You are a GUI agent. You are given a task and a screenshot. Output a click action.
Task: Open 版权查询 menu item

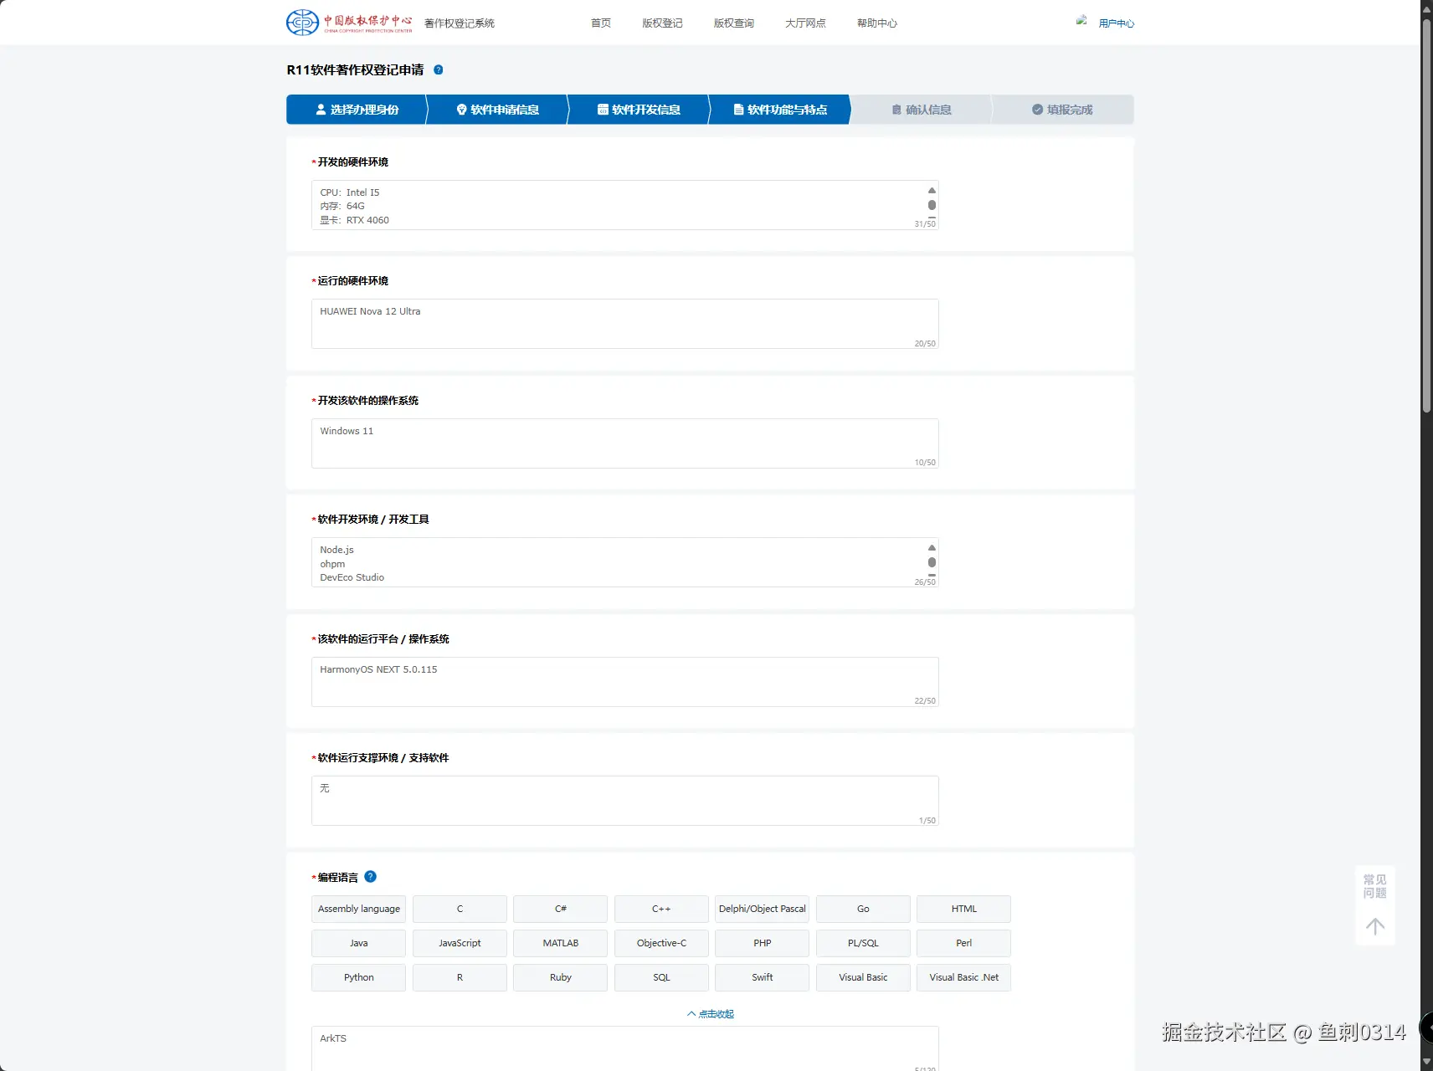point(734,23)
